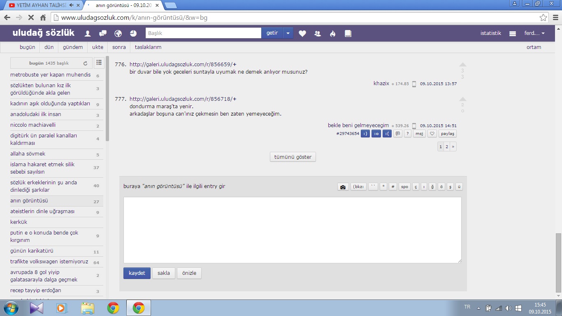This screenshot has width=562, height=316.
Task: Open the book icon in header
Action: click(348, 34)
